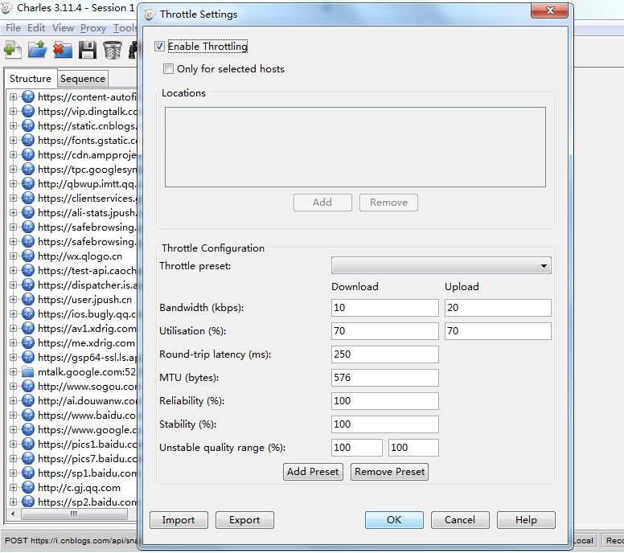This screenshot has height=553, width=624.
Task: Select the https://www.google tree row
Action: (87, 430)
